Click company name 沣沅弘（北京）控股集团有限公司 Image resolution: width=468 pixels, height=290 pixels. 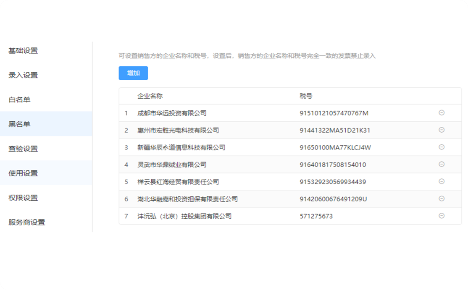coord(184,217)
